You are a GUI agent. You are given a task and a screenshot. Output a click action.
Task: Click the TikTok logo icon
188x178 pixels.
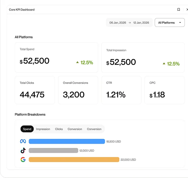23,150
